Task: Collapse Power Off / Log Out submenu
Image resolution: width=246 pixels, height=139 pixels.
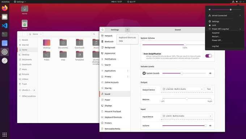Action: click(225, 29)
